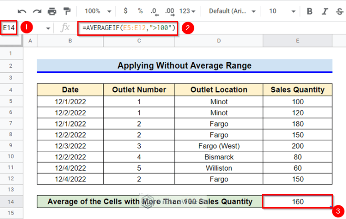Click the Sales Quantity header cell

[297, 90]
